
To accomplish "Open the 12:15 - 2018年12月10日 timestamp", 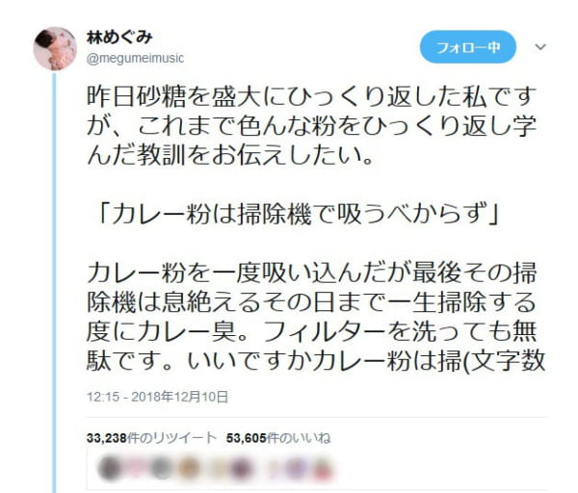I will (x=157, y=397).
